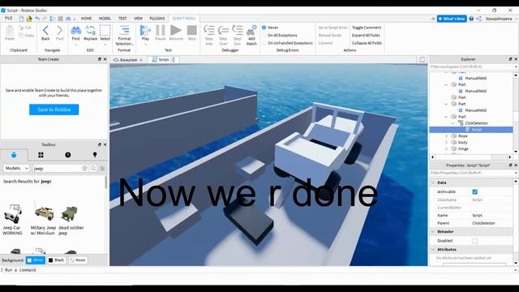Click Collapse All Folds action
This screenshot has height=292, width=519.
point(367,43)
